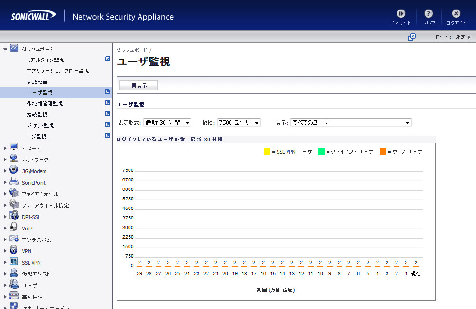Click the 3G/Modem icon

click(x=14, y=169)
